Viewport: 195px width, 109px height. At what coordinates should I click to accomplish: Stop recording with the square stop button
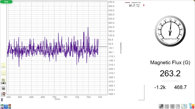[172, 106]
